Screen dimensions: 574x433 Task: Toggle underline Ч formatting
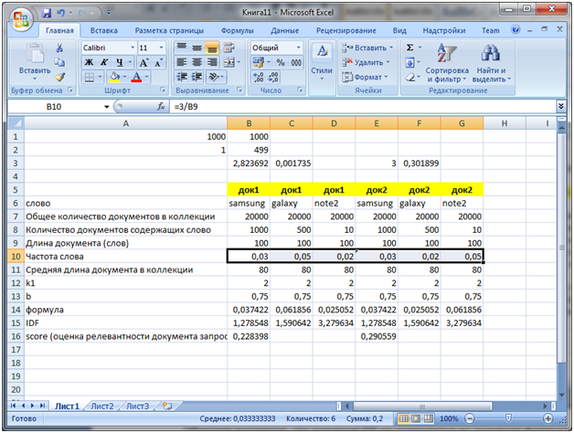(x=120, y=62)
